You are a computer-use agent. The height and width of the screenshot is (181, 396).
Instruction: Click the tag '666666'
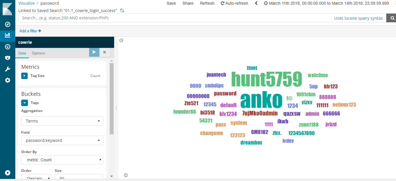pyautogui.click(x=331, y=113)
